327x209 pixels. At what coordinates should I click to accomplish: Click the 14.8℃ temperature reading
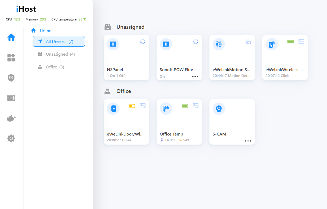coord(168,140)
